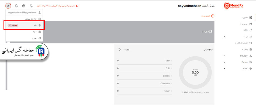Click the lock icon in security row
The width and height of the screenshot is (256, 106).
point(40,32)
